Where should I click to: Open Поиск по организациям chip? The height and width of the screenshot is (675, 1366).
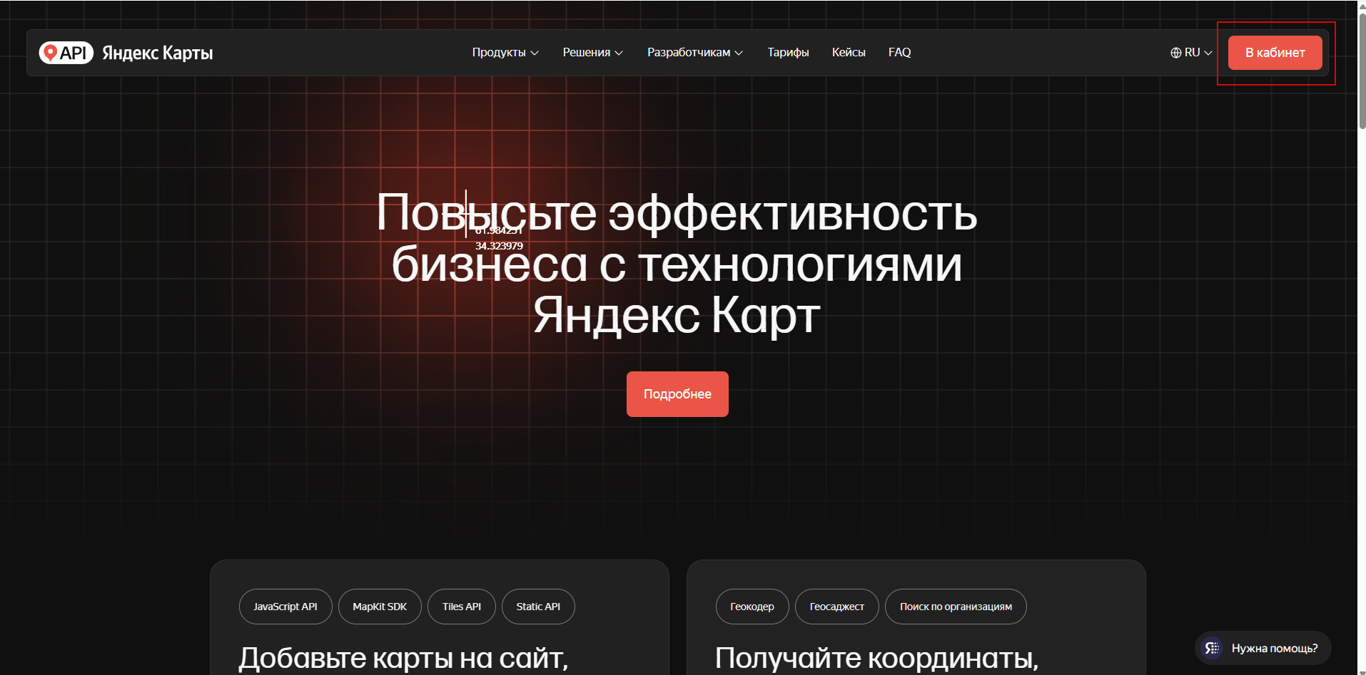click(x=956, y=607)
